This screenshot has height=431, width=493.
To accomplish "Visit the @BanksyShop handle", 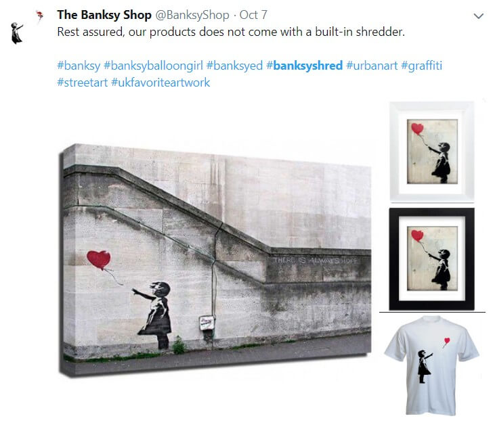I will (x=192, y=15).
